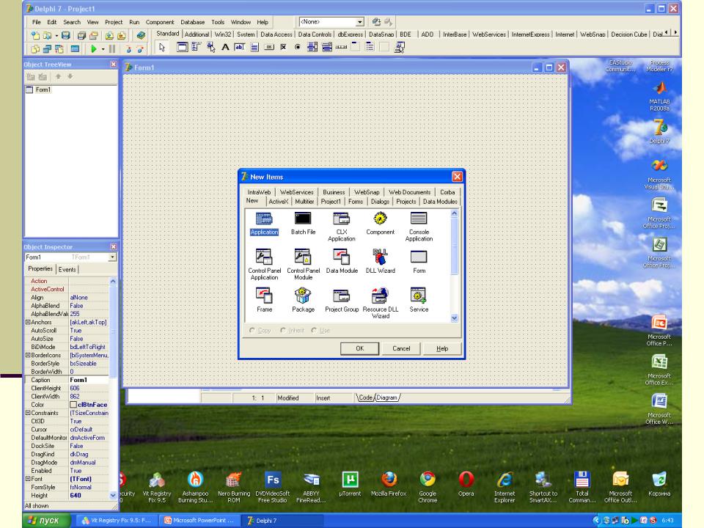This screenshot has width=704, height=528.
Task: Open the Form1 object selector dropdown
Action: [112, 257]
